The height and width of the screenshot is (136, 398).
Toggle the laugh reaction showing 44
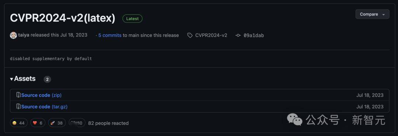pyautogui.click(x=19, y=123)
